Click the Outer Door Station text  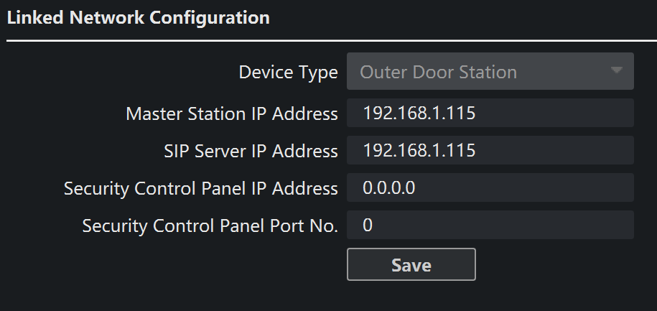click(x=438, y=72)
